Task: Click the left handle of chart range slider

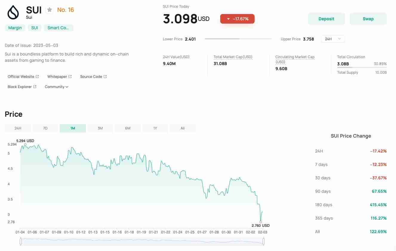Action: click(21, 241)
